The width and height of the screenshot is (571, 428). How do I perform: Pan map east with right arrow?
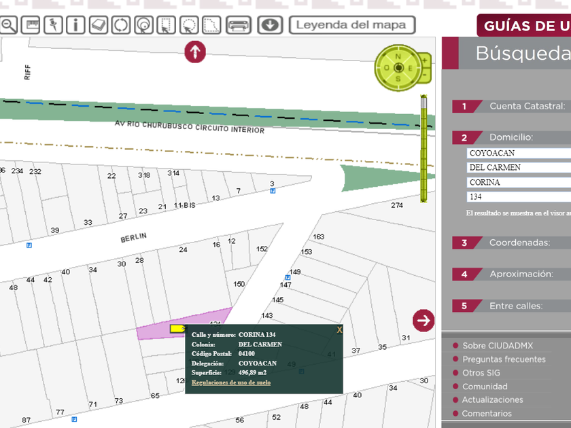(x=423, y=320)
